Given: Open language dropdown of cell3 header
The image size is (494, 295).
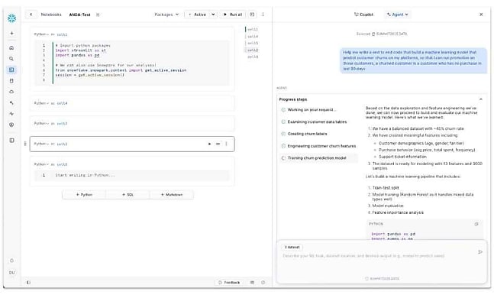Looking at the screenshot, I should pyautogui.click(x=41, y=123).
